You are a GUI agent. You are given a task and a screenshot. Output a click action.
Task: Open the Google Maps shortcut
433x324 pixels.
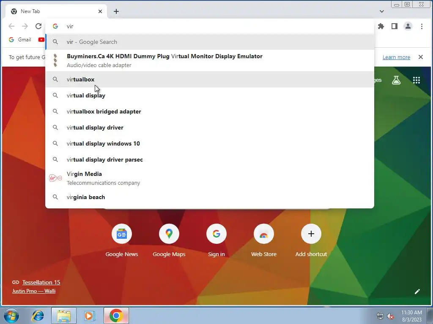pos(169,240)
